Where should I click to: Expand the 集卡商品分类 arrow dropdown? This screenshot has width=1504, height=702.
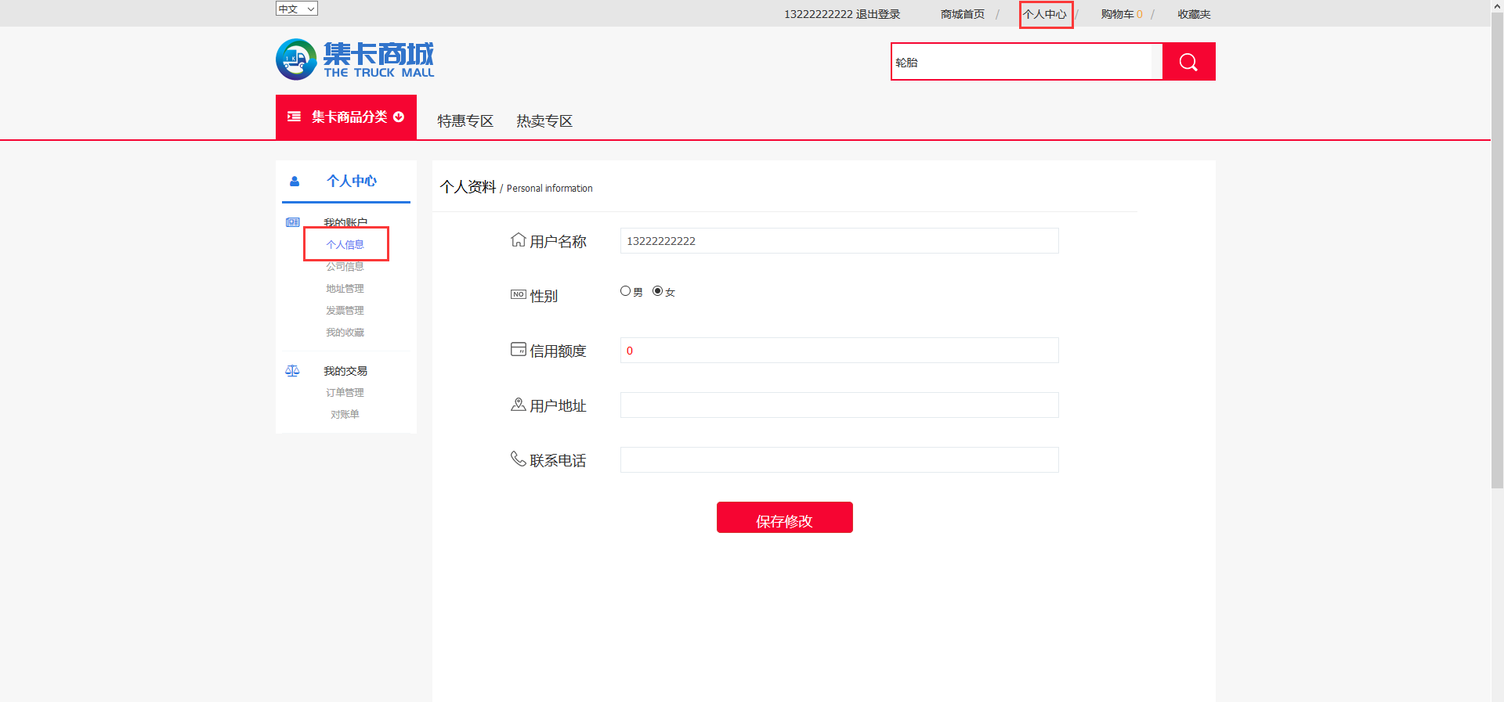pos(399,117)
